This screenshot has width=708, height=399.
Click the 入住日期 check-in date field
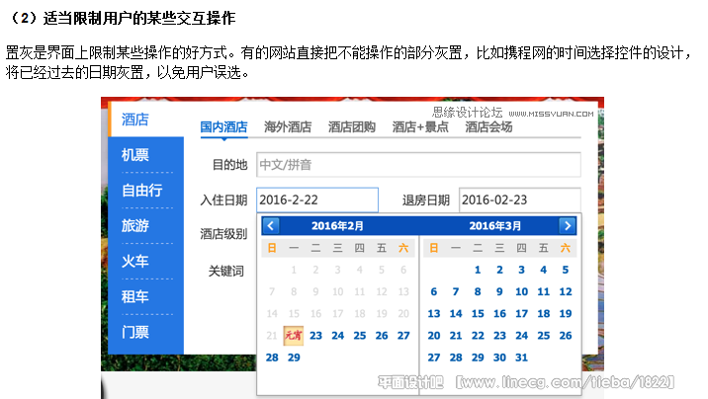coord(317,199)
